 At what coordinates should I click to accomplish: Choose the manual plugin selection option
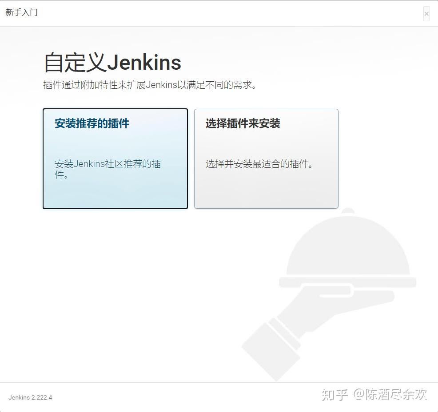tap(266, 158)
